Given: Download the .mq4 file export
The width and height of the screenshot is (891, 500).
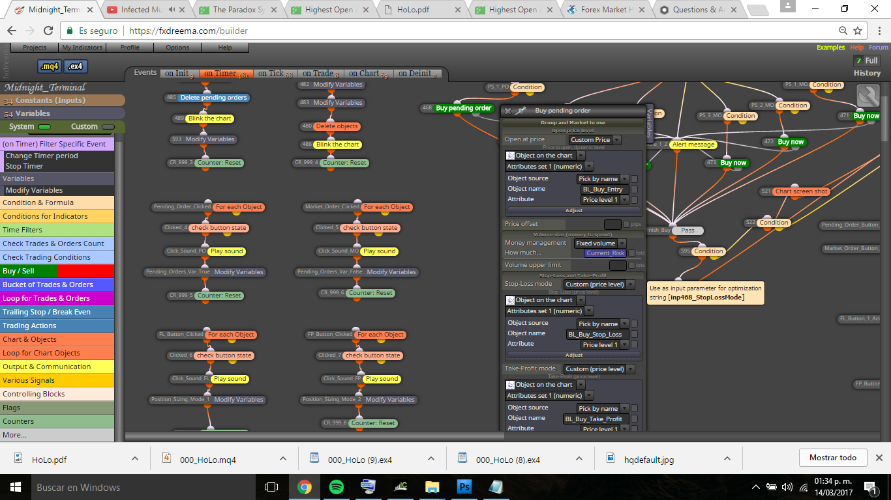Looking at the screenshot, I should tap(50, 66).
